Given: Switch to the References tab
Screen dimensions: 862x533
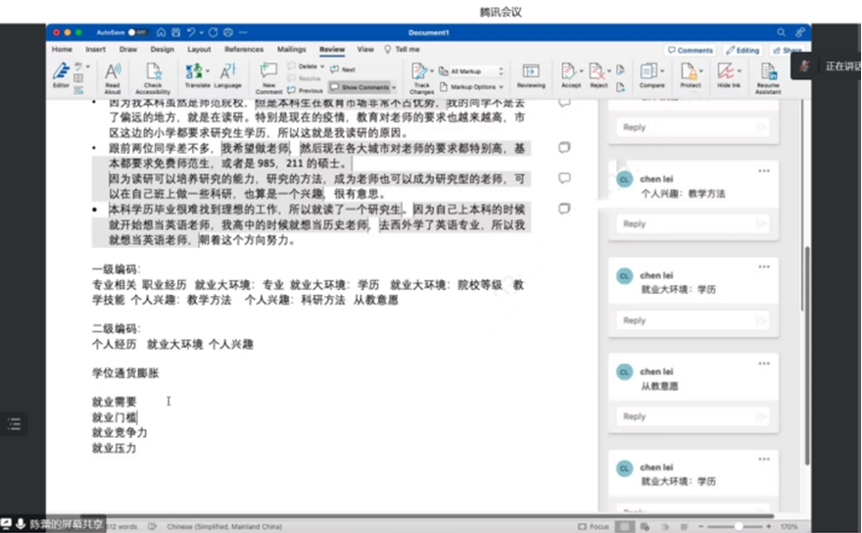Looking at the screenshot, I should (244, 49).
